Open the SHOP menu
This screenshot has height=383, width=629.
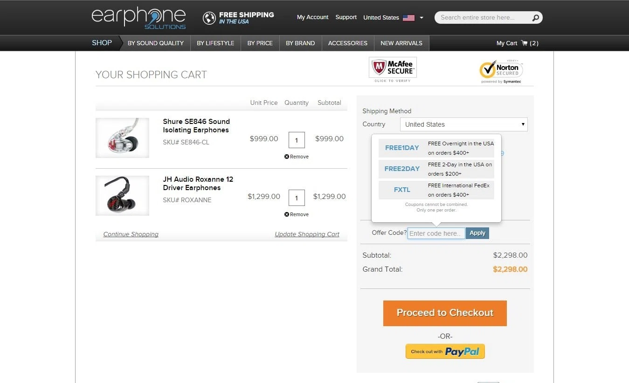(102, 43)
